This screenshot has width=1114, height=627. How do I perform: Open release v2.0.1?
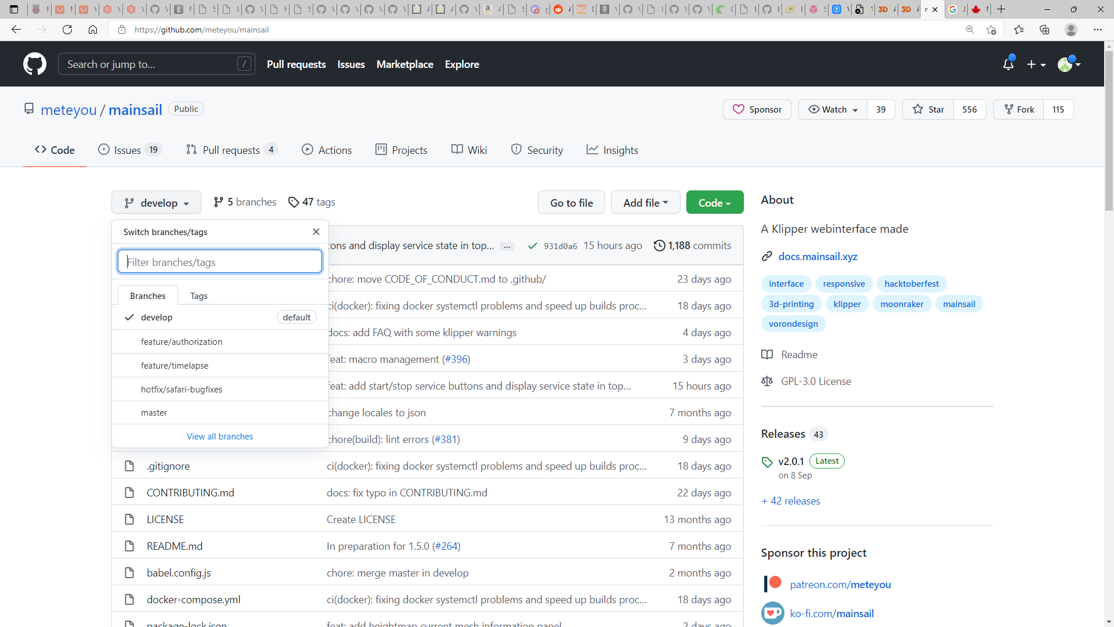pos(791,462)
